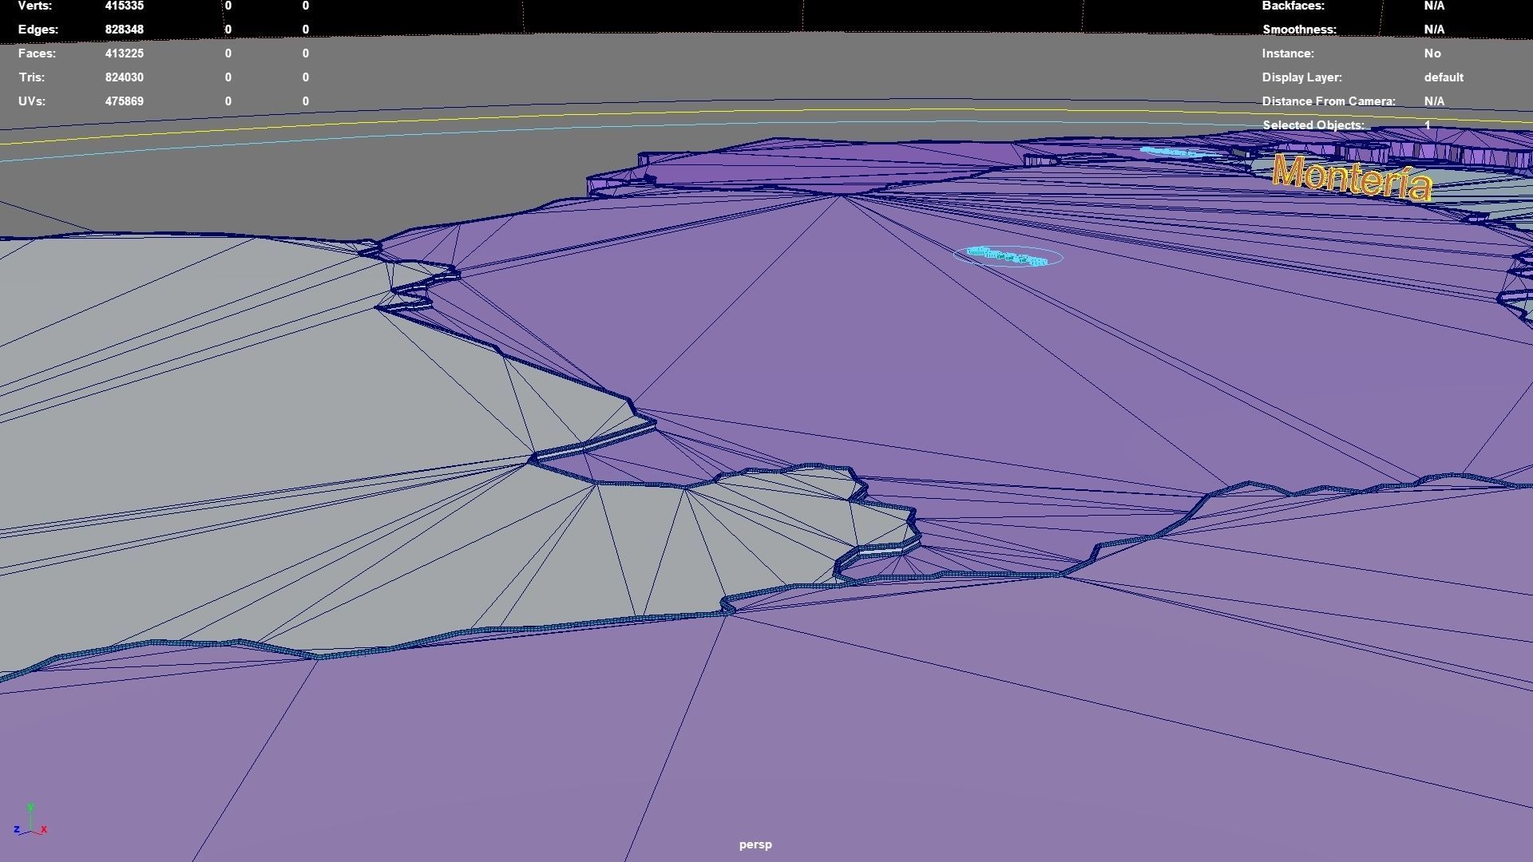The height and width of the screenshot is (862, 1533).
Task: Click the Backfaces label
Action: tap(1293, 6)
